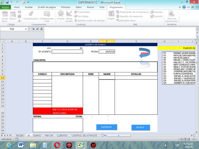Click Ejecutar cuadro de diálogo
The image size is (199, 149).
coord(90,21)
